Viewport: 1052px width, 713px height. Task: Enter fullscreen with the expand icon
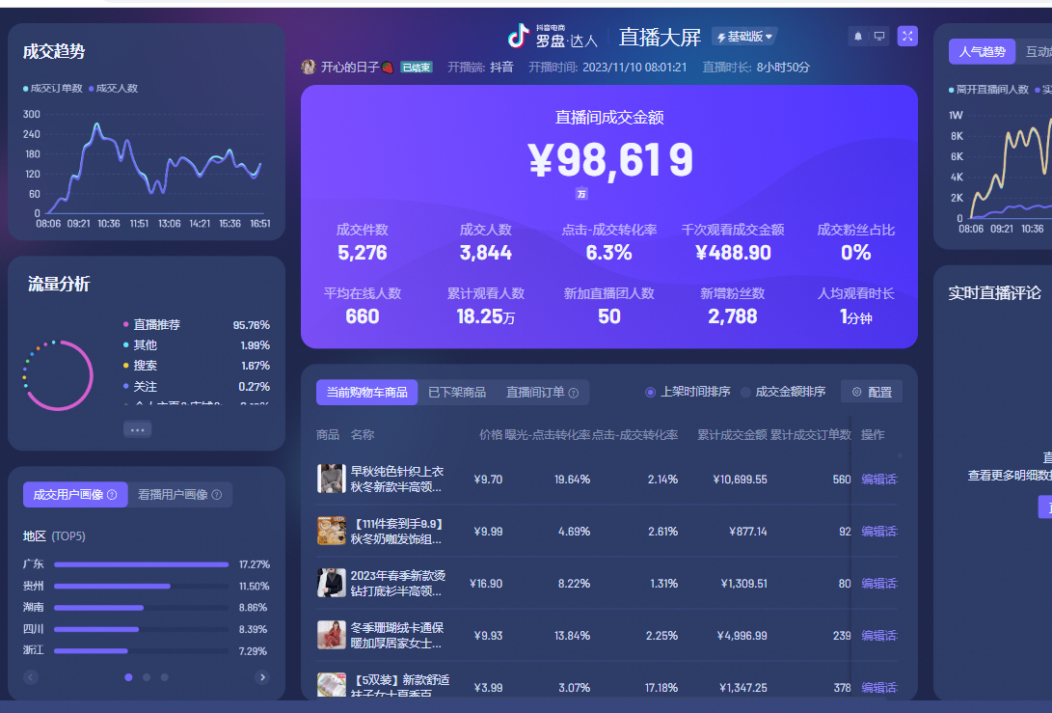tap(907, 36)
